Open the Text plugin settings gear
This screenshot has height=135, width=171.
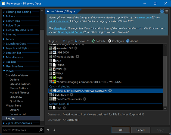point(64,108)
